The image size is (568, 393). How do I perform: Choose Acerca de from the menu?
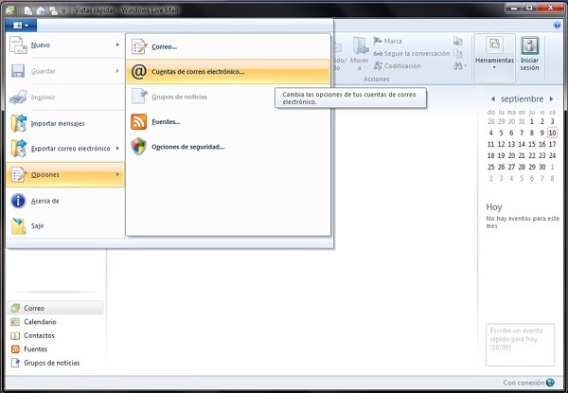pyautogui.click(x=65, y=201)
